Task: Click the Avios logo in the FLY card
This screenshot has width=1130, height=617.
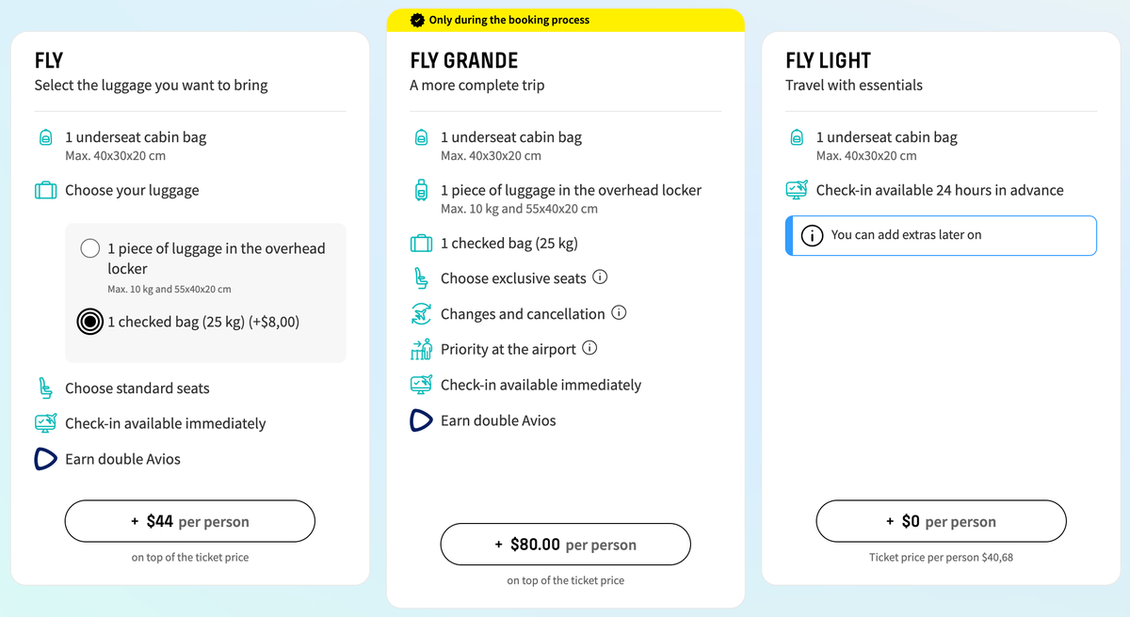Action: 44,459
